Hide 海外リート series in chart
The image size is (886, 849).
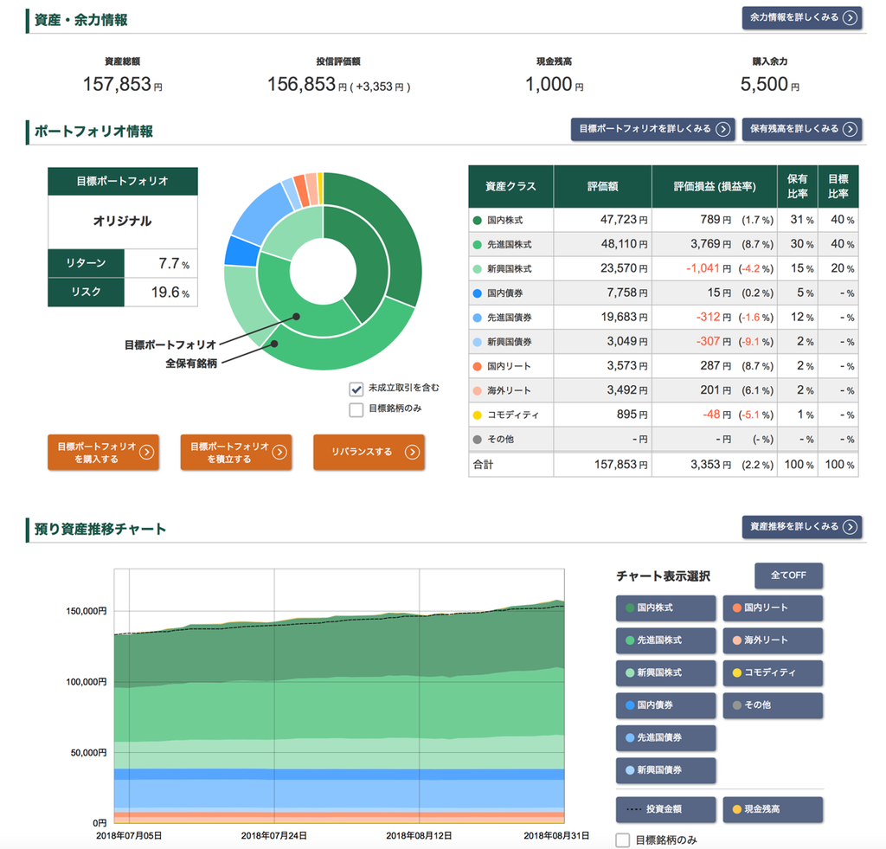click(x=773, y=640)
